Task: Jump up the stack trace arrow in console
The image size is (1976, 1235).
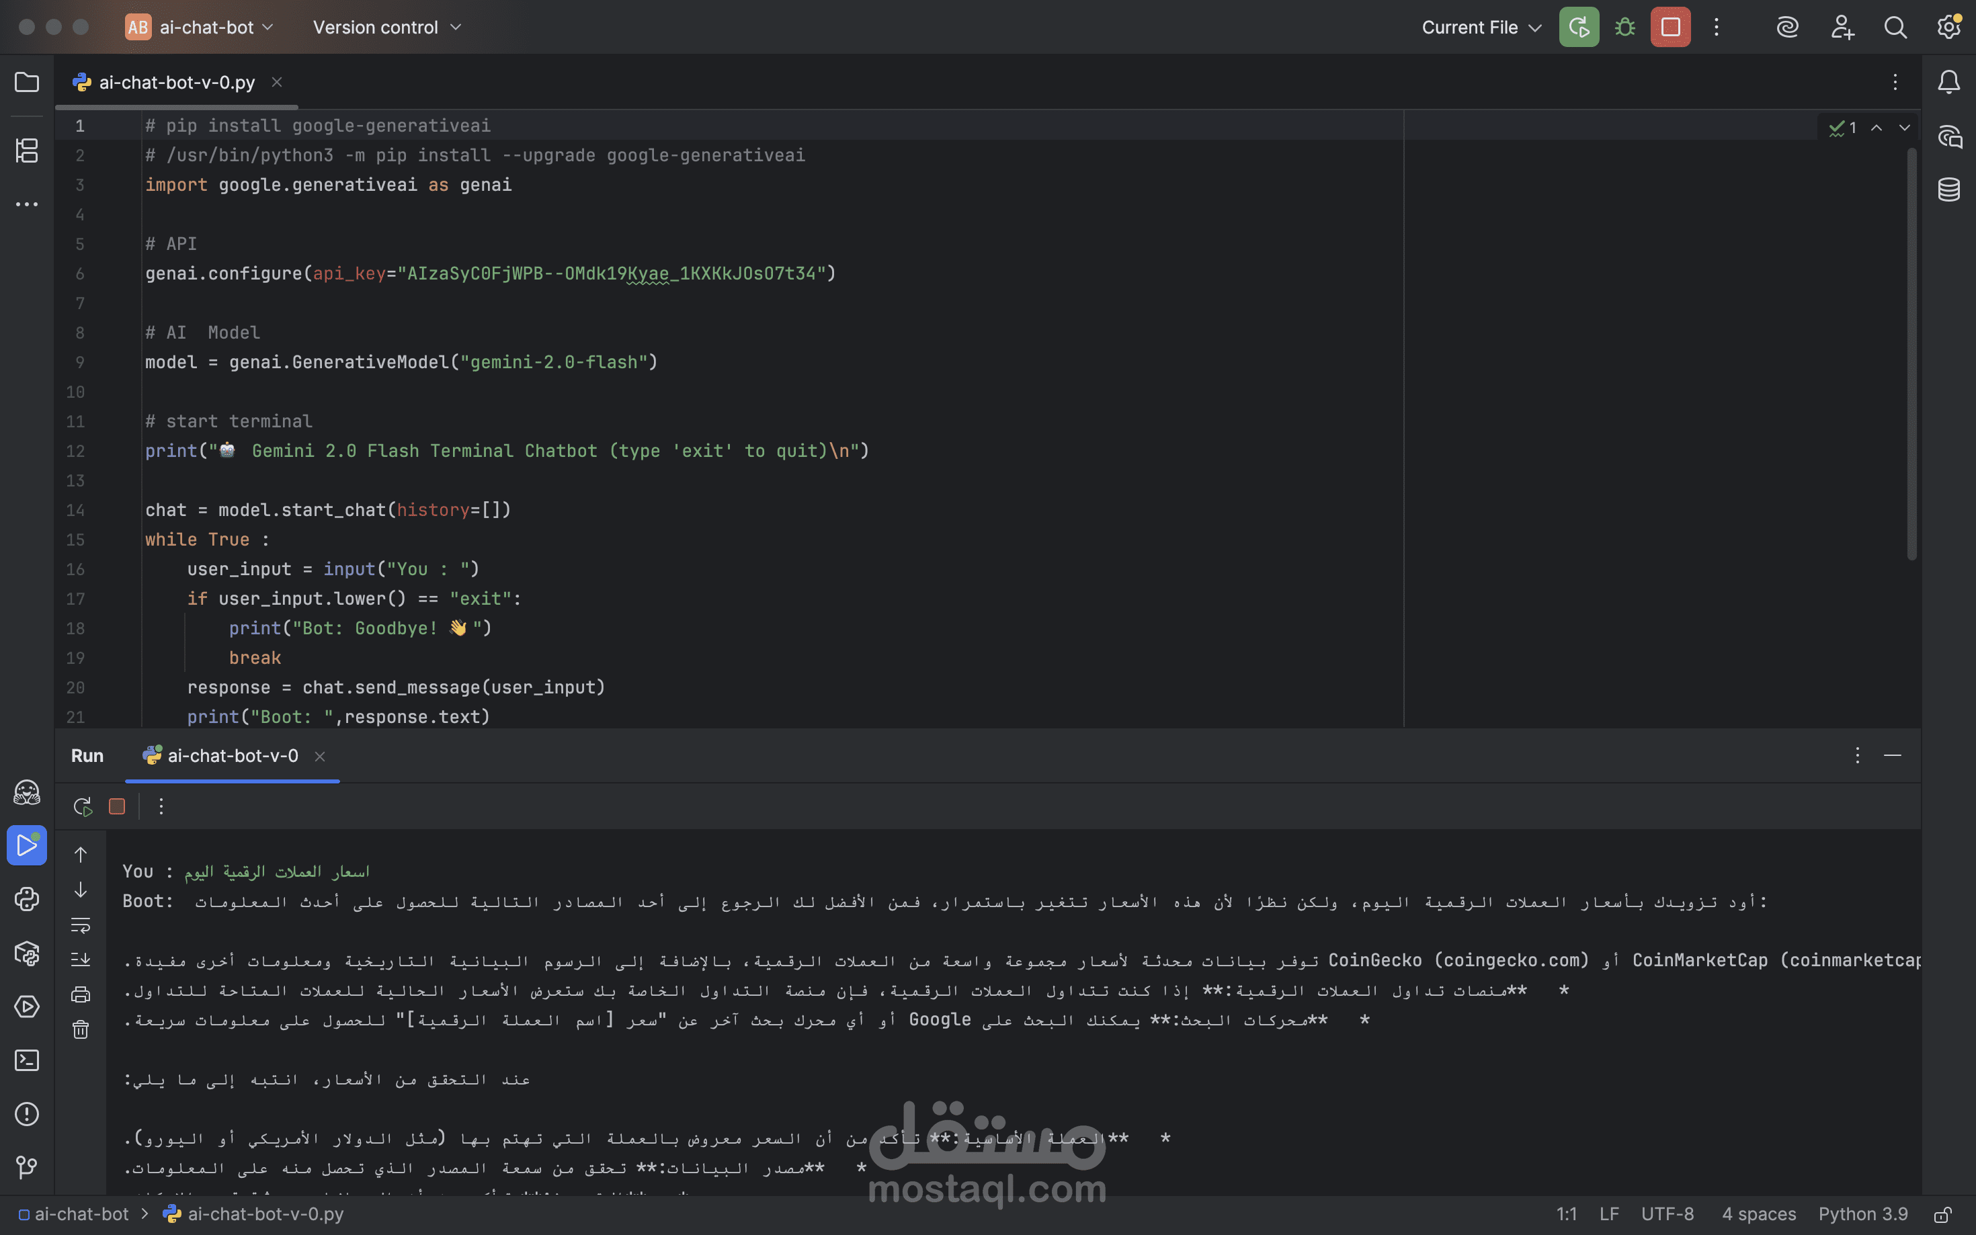Action: coord(80,855)
